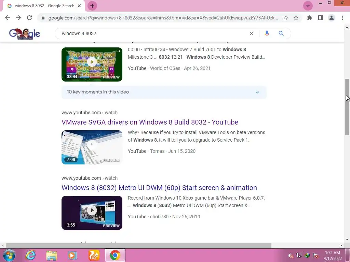
Task: Reload the Google search page
Action: (x=29, y=18)
